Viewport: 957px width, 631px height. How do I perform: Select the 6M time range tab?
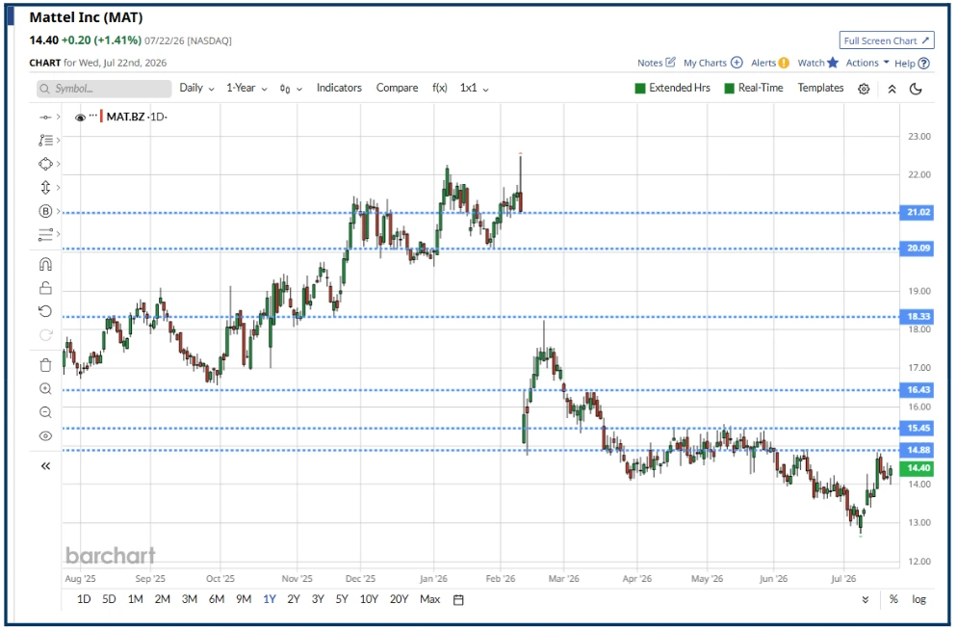[x=216, y=600]
